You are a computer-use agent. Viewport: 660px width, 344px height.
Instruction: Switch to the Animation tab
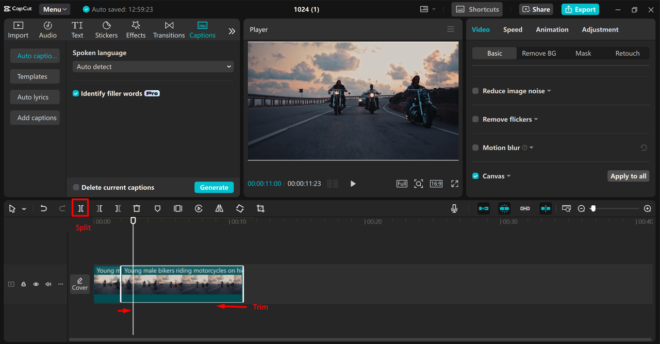pyautogui.click(x=552, y=29)
